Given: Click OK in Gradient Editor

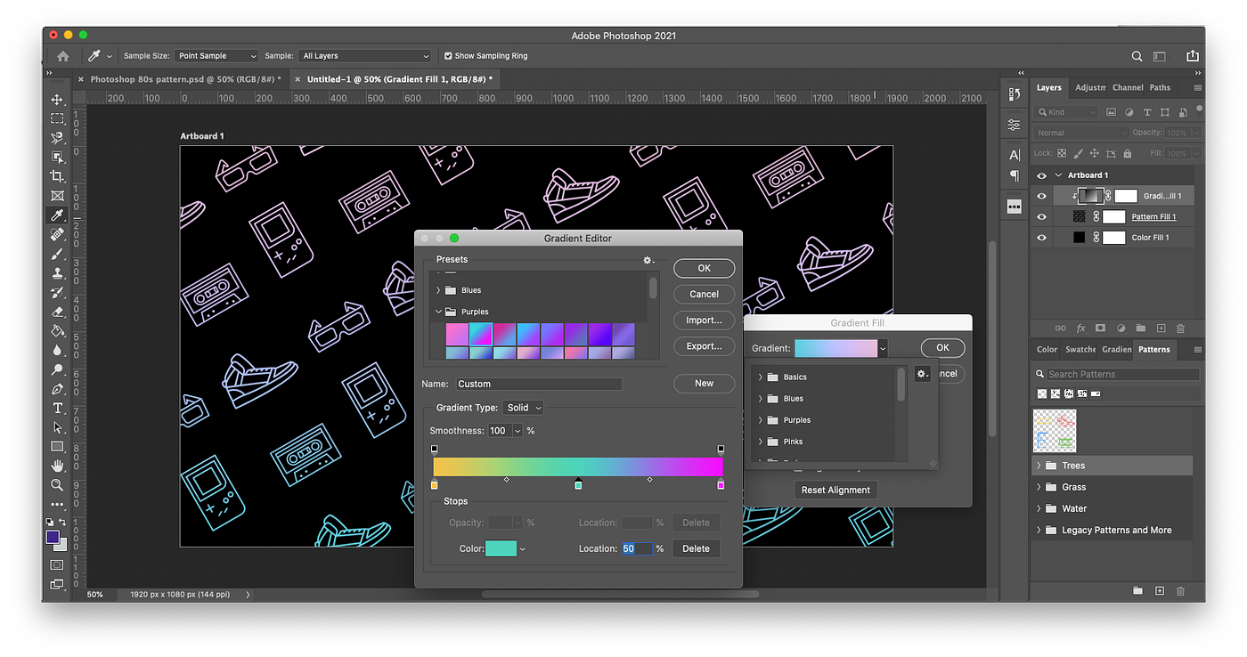Looking at the screenshot, I should point(704,268).
